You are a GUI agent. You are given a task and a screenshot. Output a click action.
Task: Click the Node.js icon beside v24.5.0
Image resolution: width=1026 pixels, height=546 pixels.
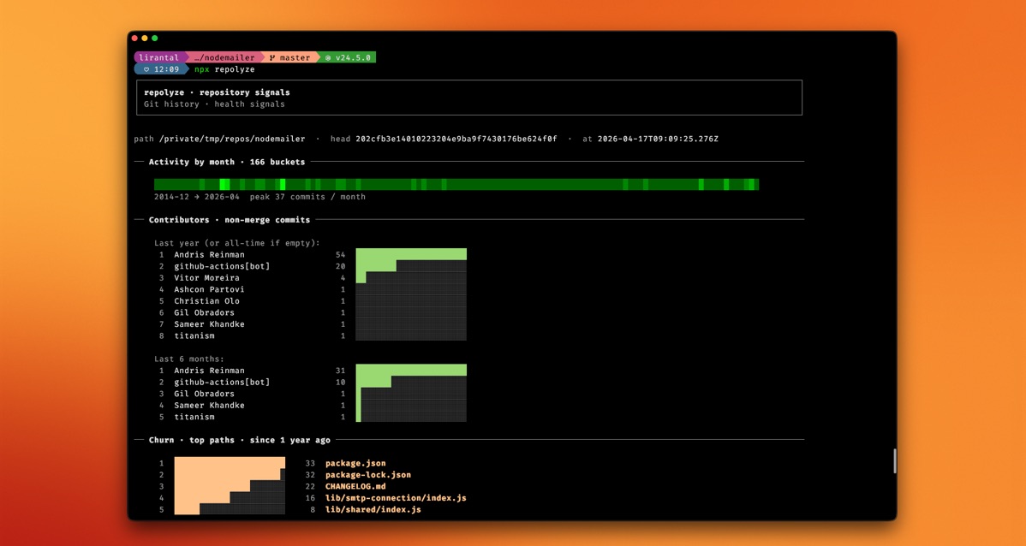pos(327,58)
